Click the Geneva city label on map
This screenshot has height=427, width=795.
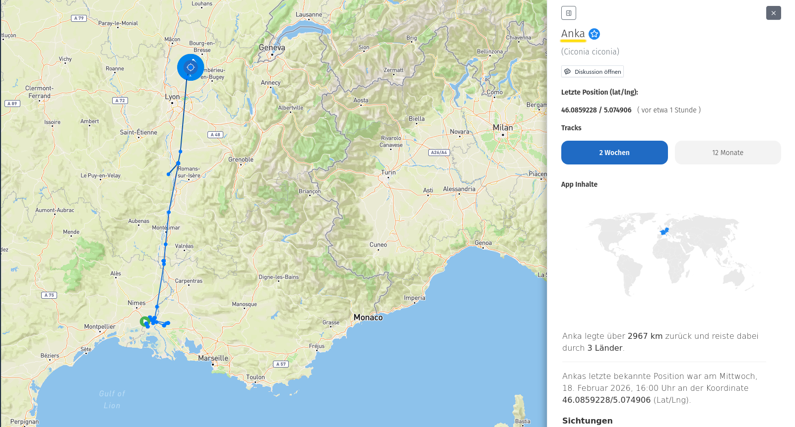272,48
